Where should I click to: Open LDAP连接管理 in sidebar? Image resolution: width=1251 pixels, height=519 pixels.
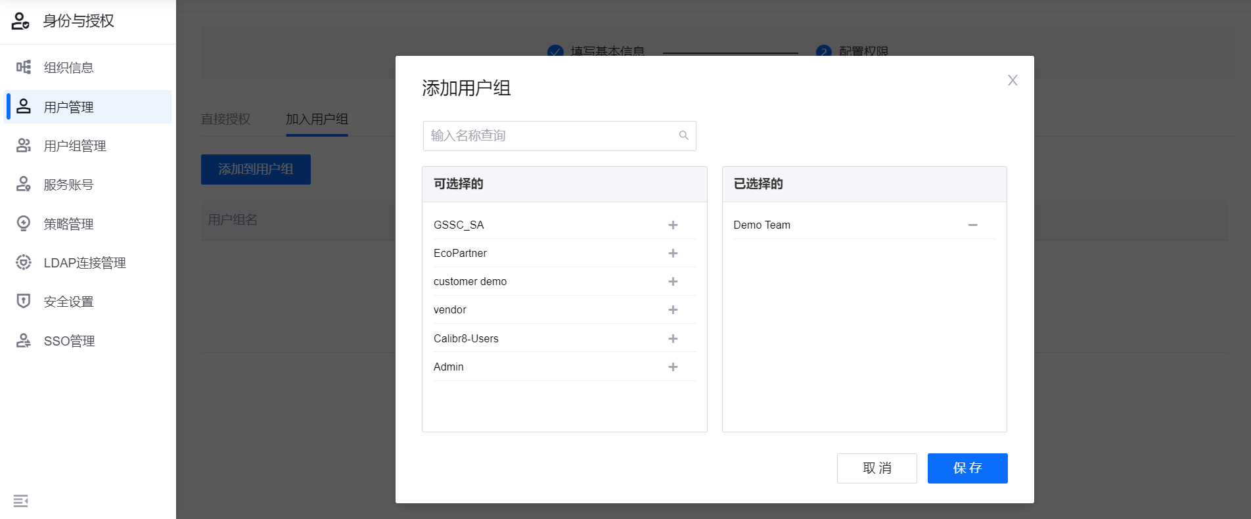click(84, 263)
